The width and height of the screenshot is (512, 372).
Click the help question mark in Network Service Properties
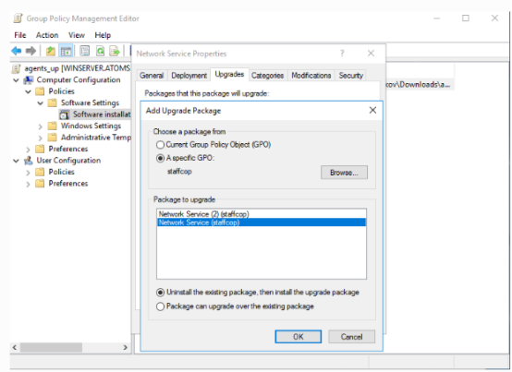(x=342, y=54)
